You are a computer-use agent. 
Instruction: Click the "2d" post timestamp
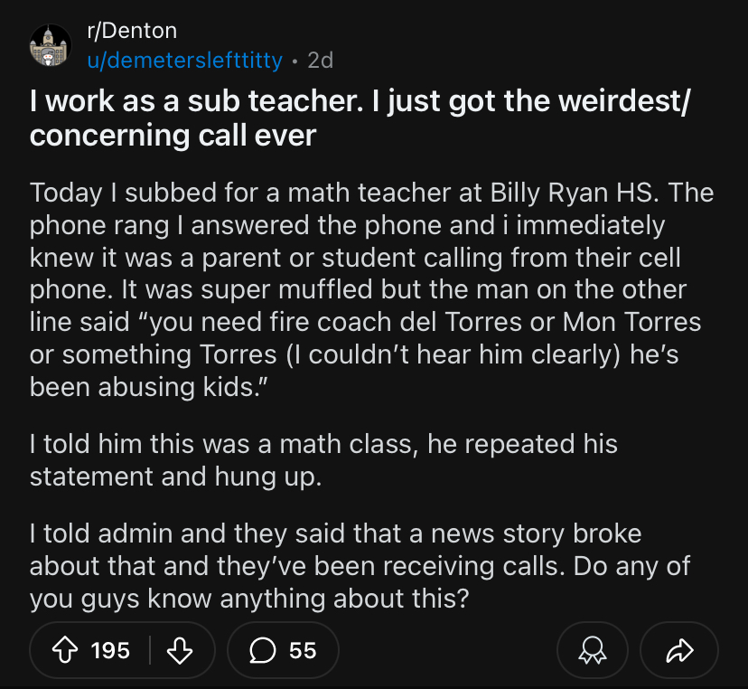(320, 60)
